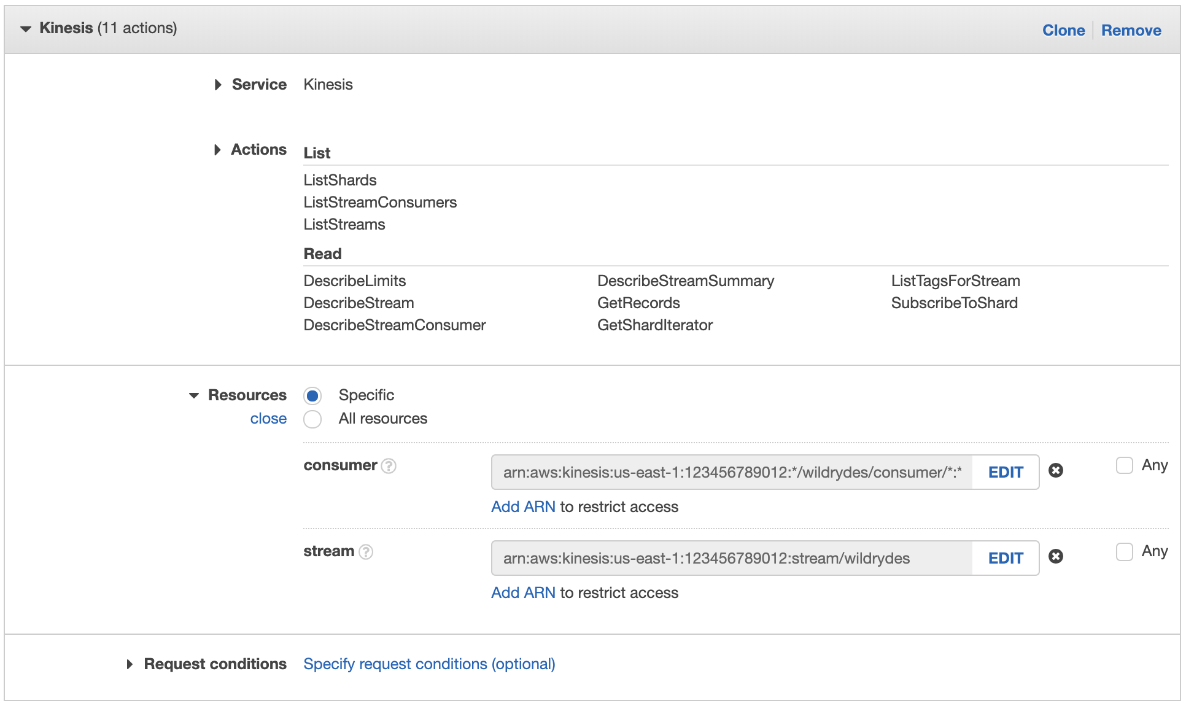Click the ListStreams action

[x=344, y=224]
